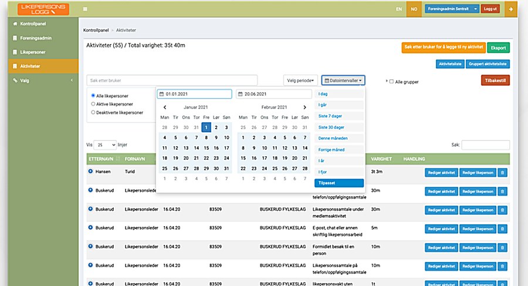Toggle the hamburger menu icon
528x286 pixels.
[x=85, y=9]
